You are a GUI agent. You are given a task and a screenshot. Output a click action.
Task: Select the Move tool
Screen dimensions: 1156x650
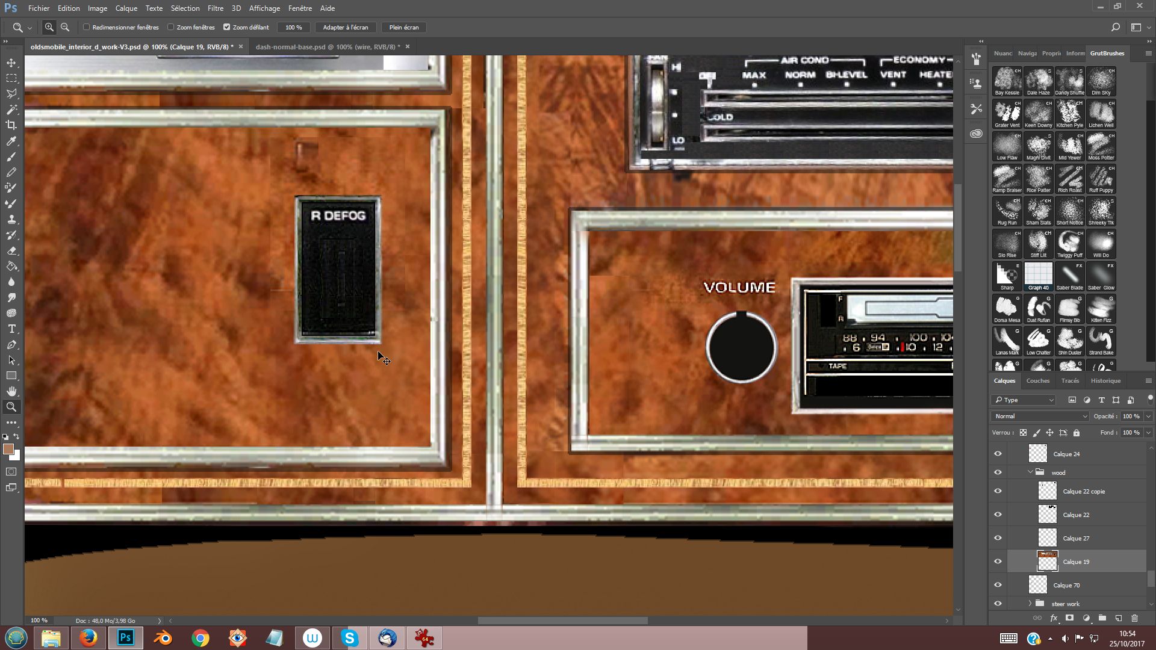(x=11, y=63)
